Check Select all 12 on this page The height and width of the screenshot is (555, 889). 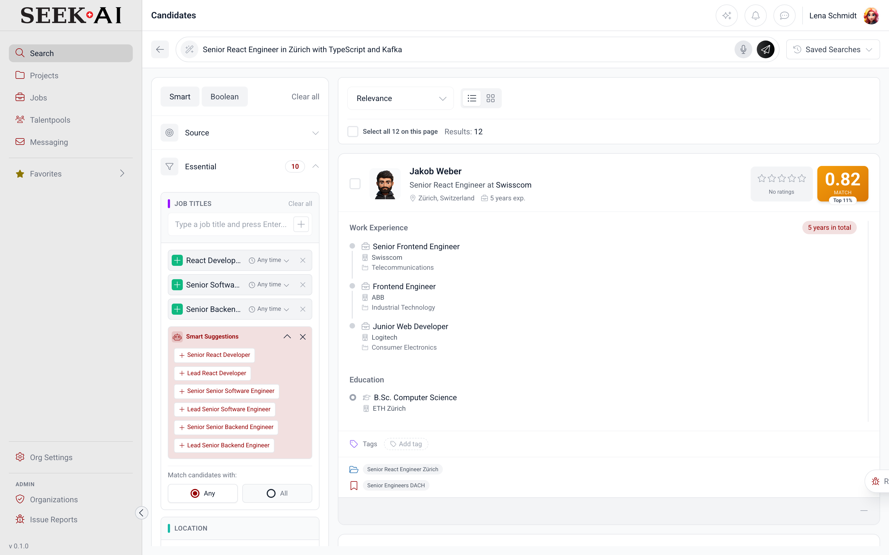pos(353,132)
